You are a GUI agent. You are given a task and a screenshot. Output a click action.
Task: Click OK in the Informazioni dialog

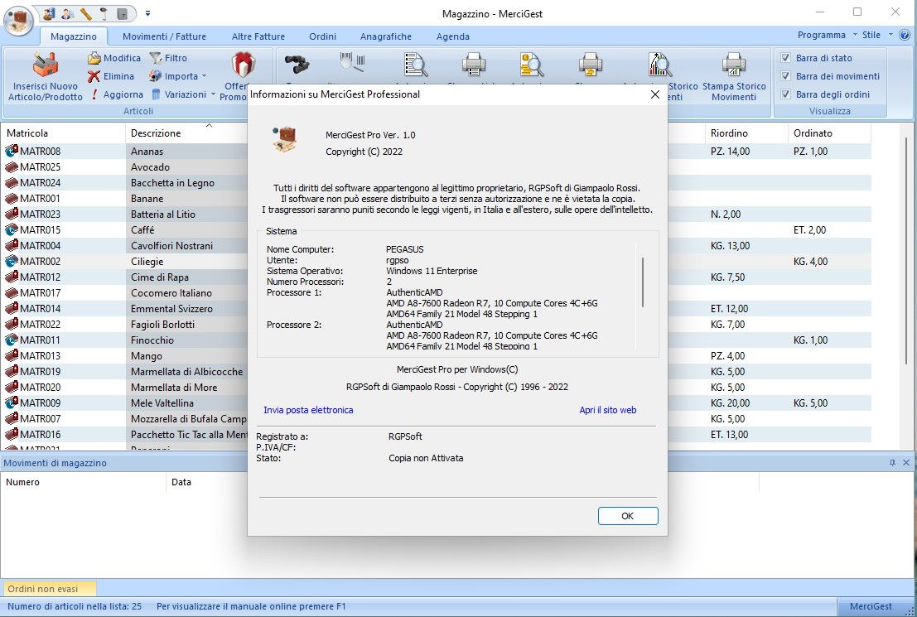tap(628, 516)
